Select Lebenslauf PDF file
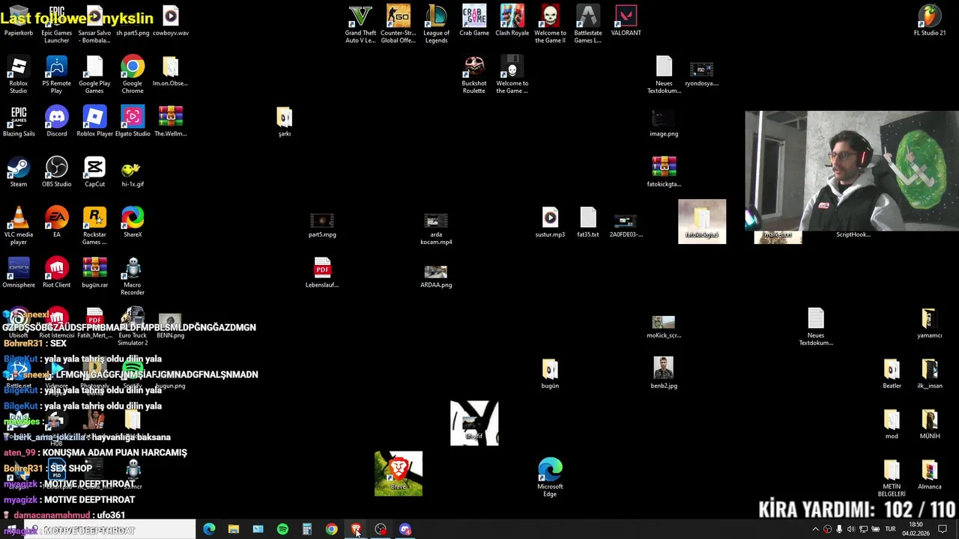Viewport: 959px width, 539px height. tap(322, 272)
